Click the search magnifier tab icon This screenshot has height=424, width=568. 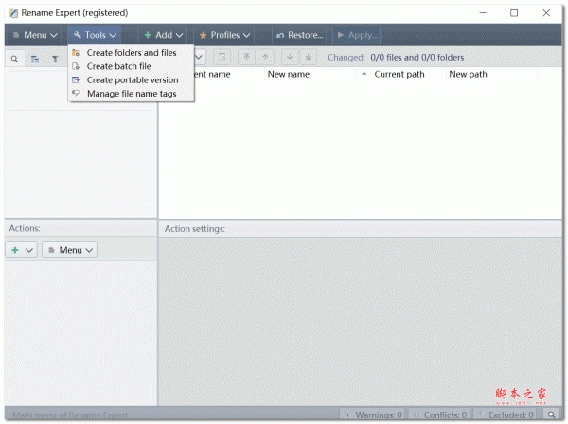(14, 59)
